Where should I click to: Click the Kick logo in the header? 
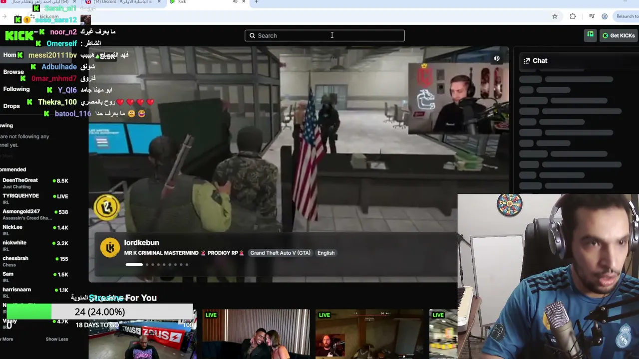19,35
